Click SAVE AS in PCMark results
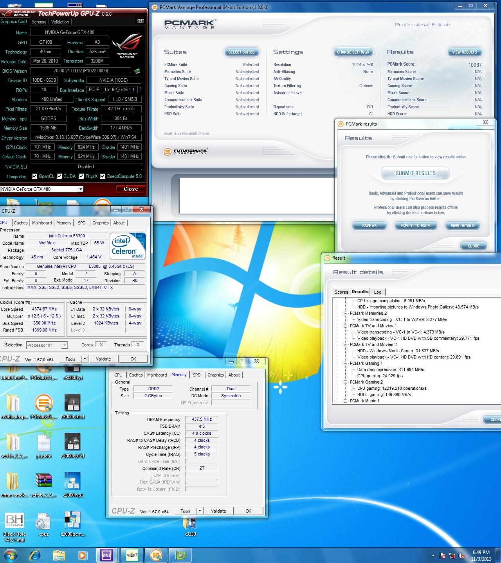 tap(369, 226)
